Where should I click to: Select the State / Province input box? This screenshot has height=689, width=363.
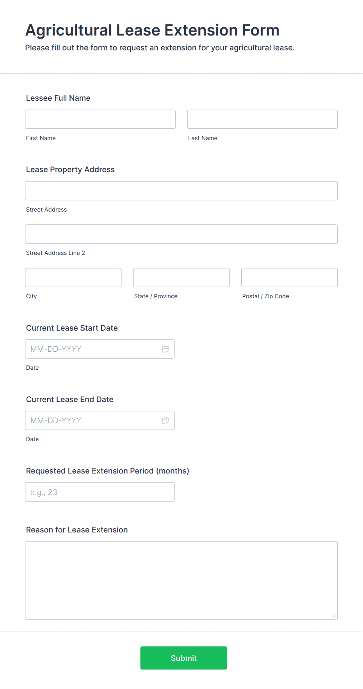181,278
